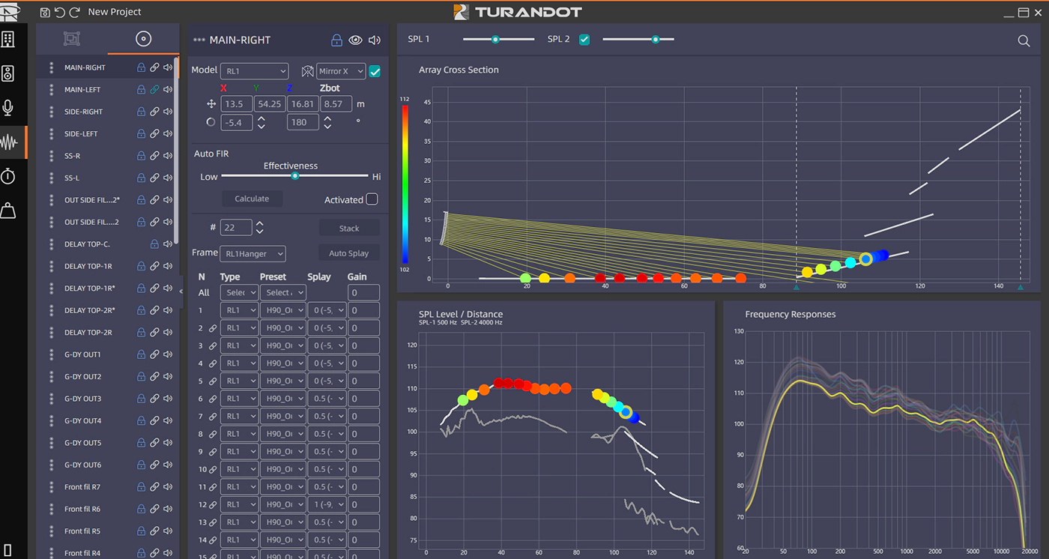Click the link icon on MAIN-LEFT row
Image resolution: width=1049 pixels, height=559 pixels.
[154, 90]
